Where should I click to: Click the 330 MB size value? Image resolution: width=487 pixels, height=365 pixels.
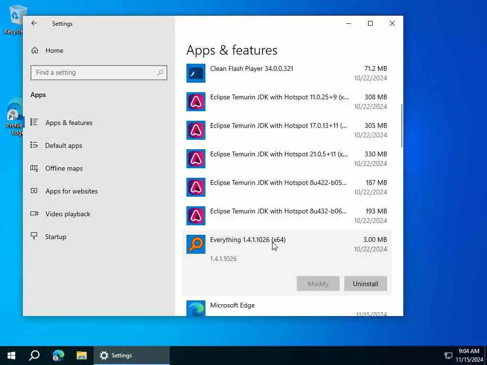click(376, 154)
